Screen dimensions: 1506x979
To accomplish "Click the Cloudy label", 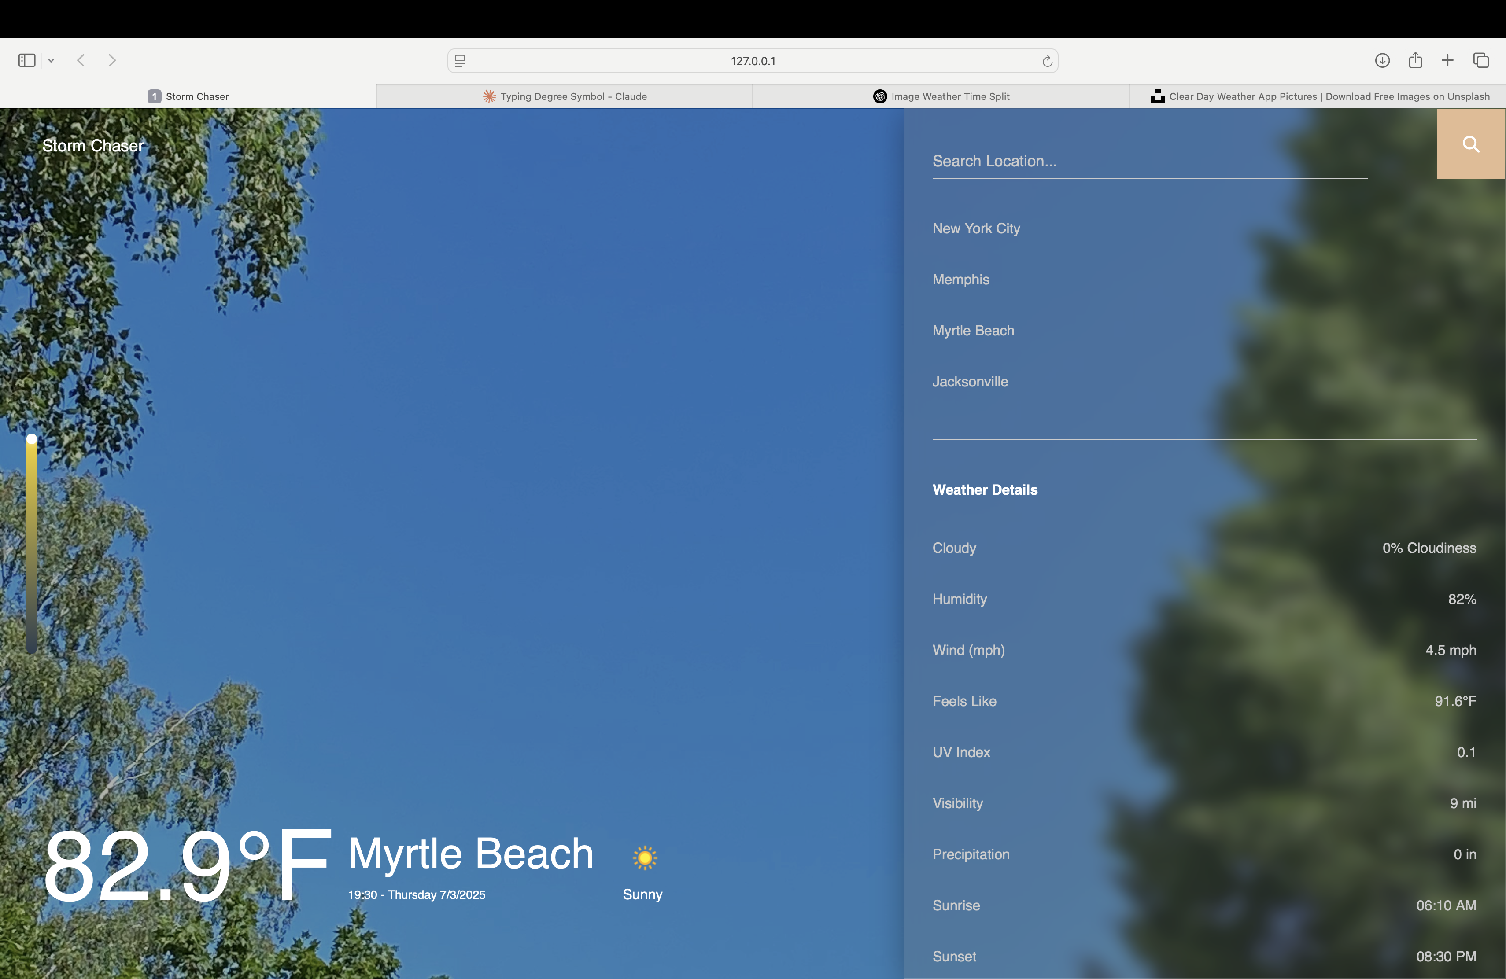I will coord(954,548).
